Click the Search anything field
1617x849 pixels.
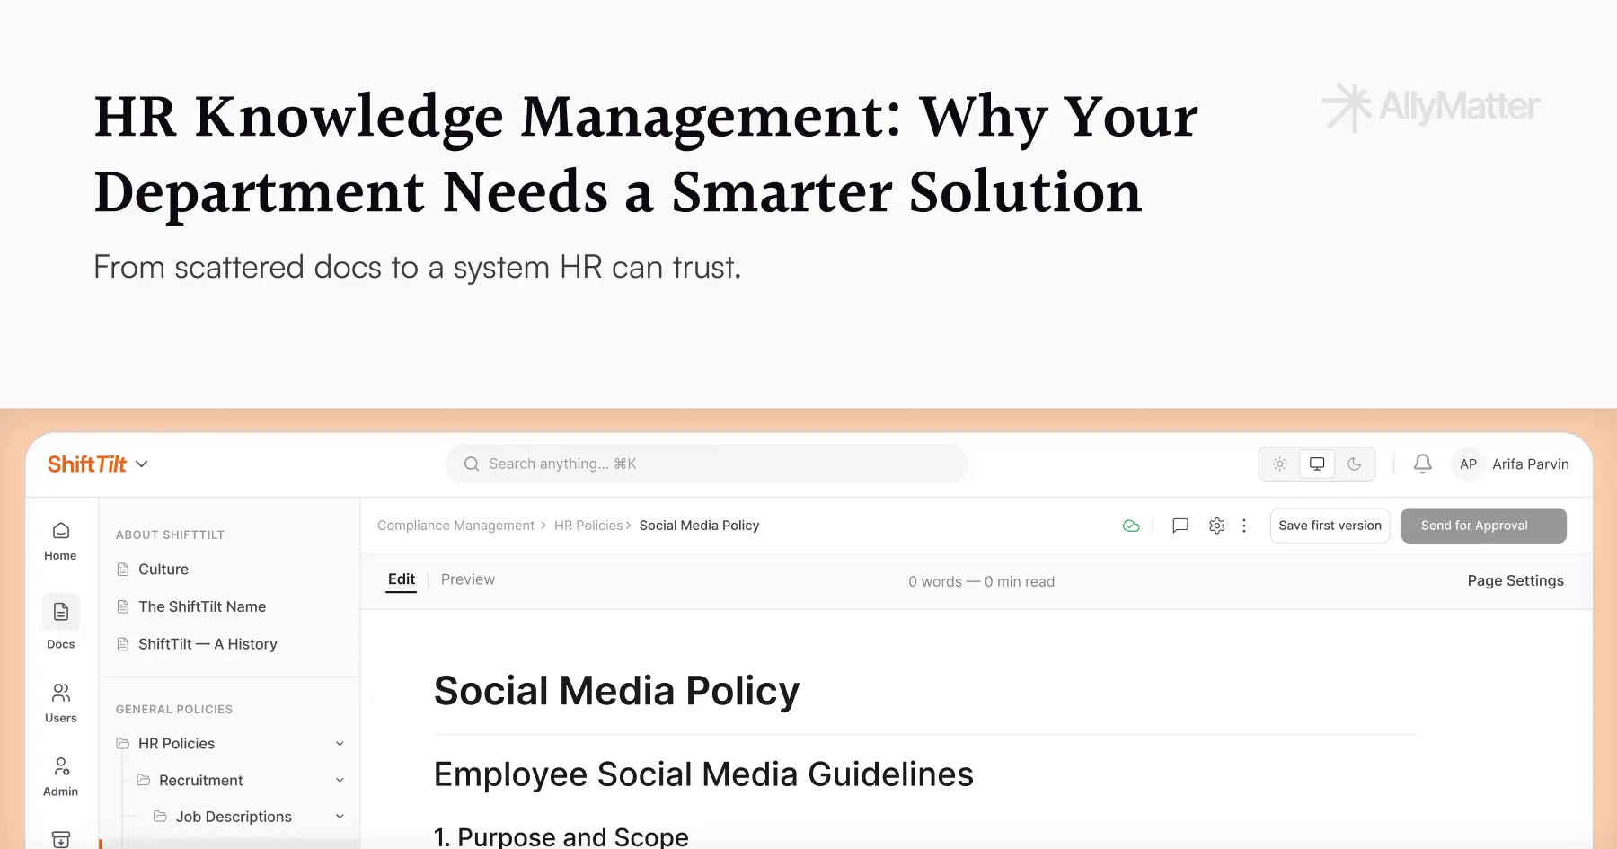pyautogui.click(x=707, y=464)
